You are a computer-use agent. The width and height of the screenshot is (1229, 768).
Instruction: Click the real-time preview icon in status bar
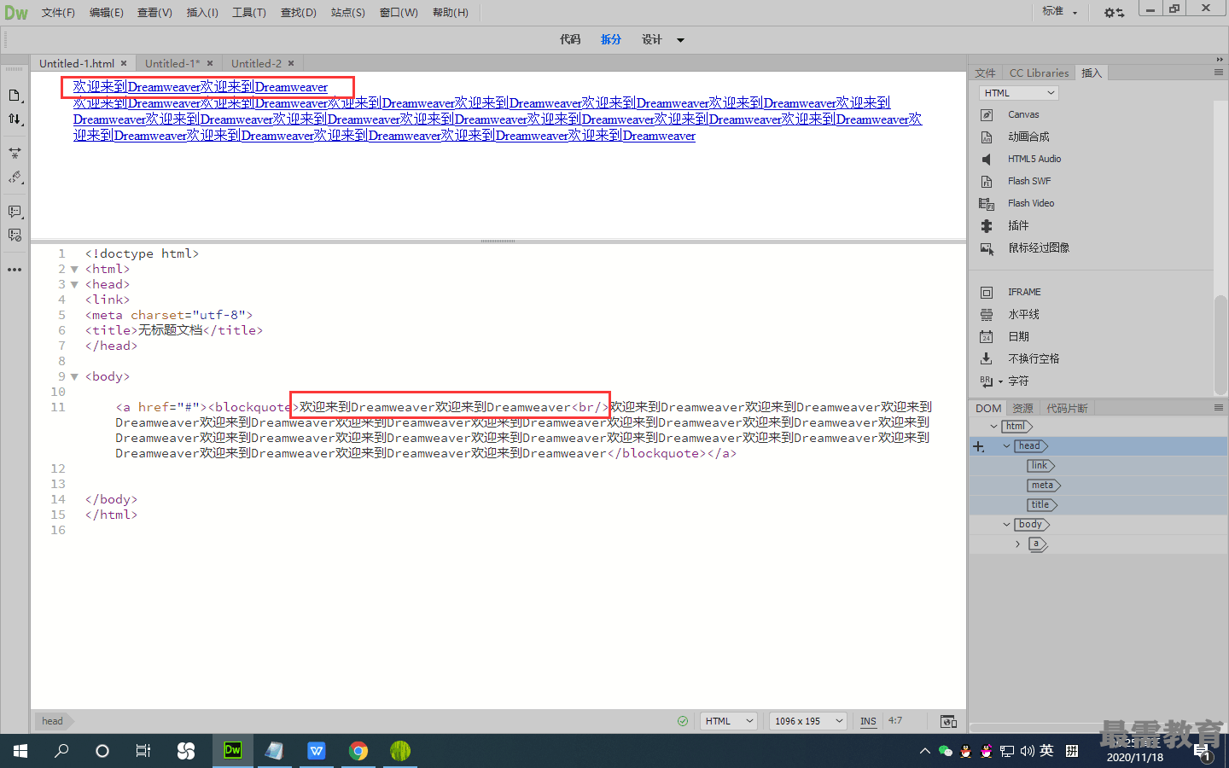948,721
